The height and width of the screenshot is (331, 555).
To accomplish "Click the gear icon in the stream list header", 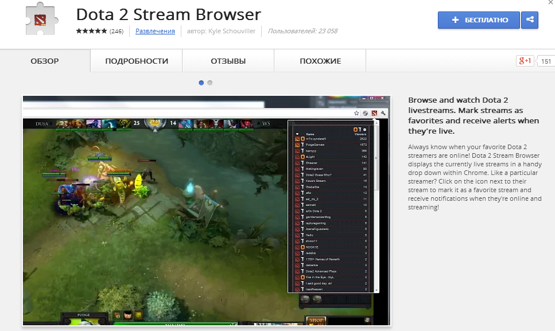I will [364, 130].
